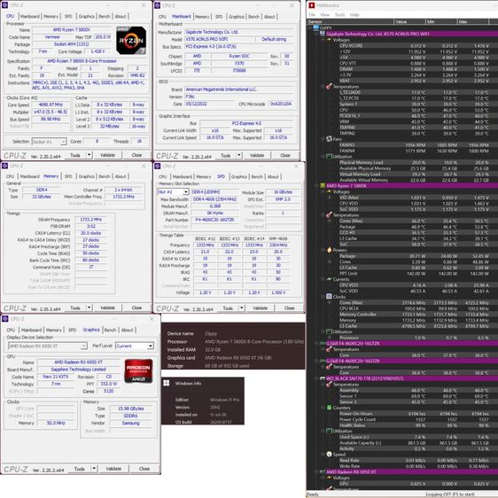Collapse the WD_BLACK SN770 1TB node

316,378
